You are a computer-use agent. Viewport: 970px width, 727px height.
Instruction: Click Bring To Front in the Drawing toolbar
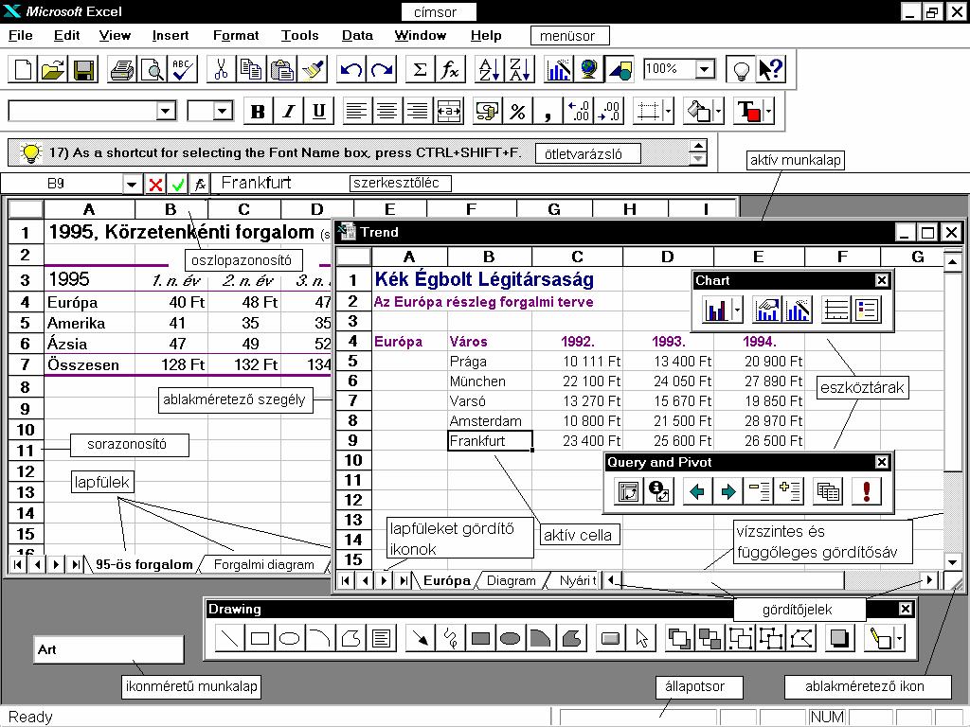point(679,637)
